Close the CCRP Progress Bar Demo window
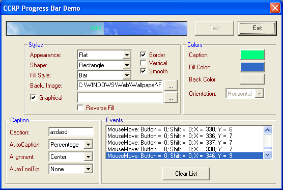Screen dimensions: 283x190 [275, 8]
